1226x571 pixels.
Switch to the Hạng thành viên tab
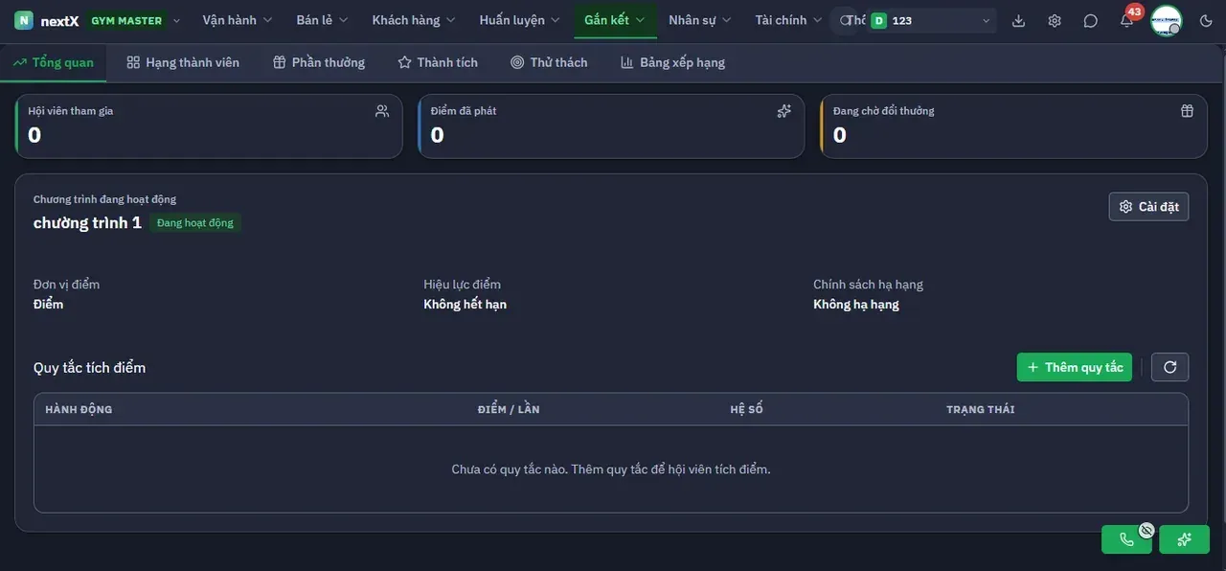tap(183, 62)
